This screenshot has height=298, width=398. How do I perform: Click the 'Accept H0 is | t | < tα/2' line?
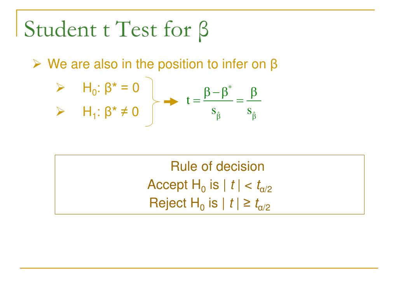[x=209, y=185]
